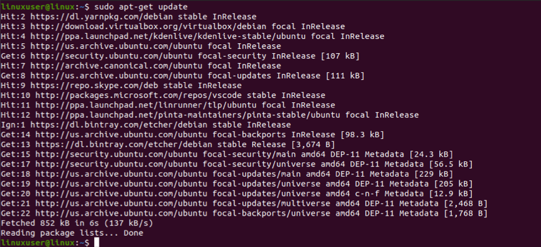Click the Get:15 focal-security/main URL

coord(116,154)
